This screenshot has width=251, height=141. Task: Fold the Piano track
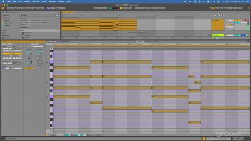tap(213, 20)
